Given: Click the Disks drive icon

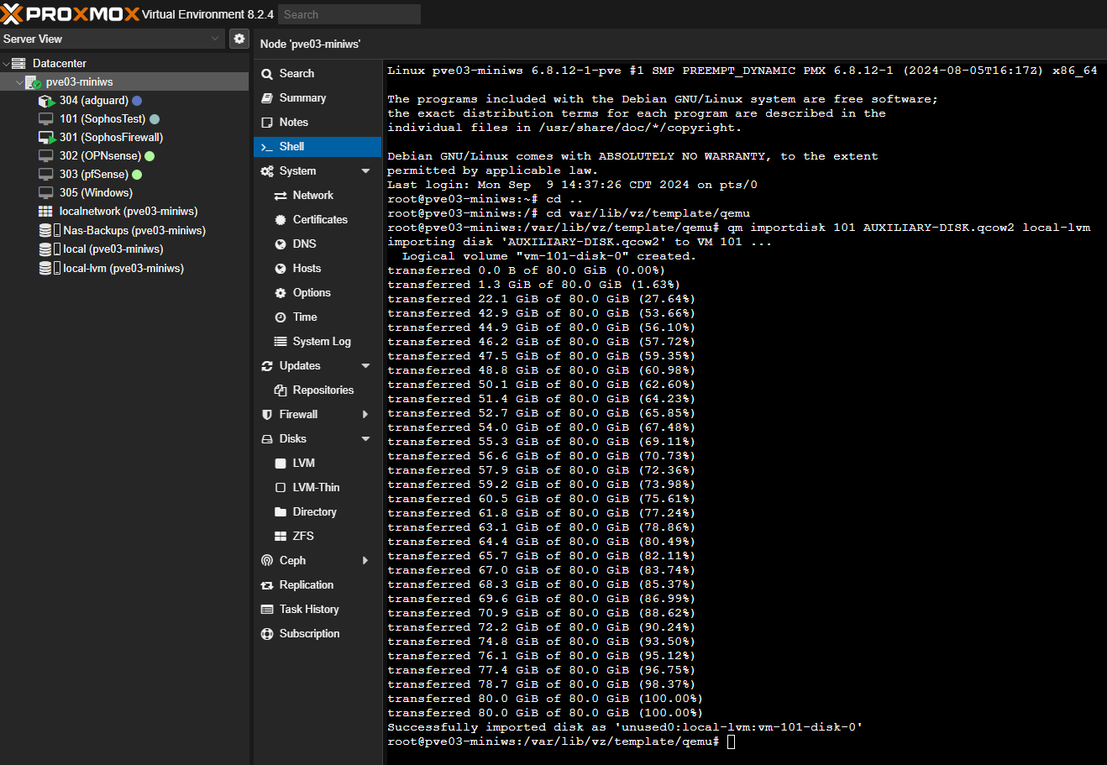Looking at the screenshot, I should pyautogui.click(x=267, y=439).
